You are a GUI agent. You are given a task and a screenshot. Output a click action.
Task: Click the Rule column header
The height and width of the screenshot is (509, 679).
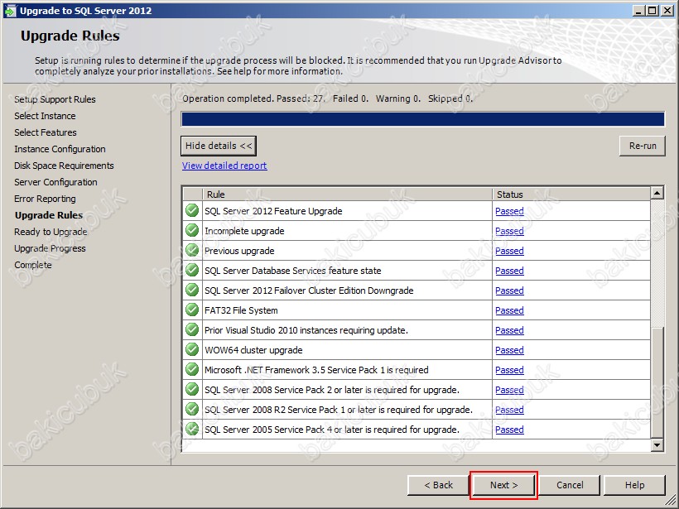(347, 194)
